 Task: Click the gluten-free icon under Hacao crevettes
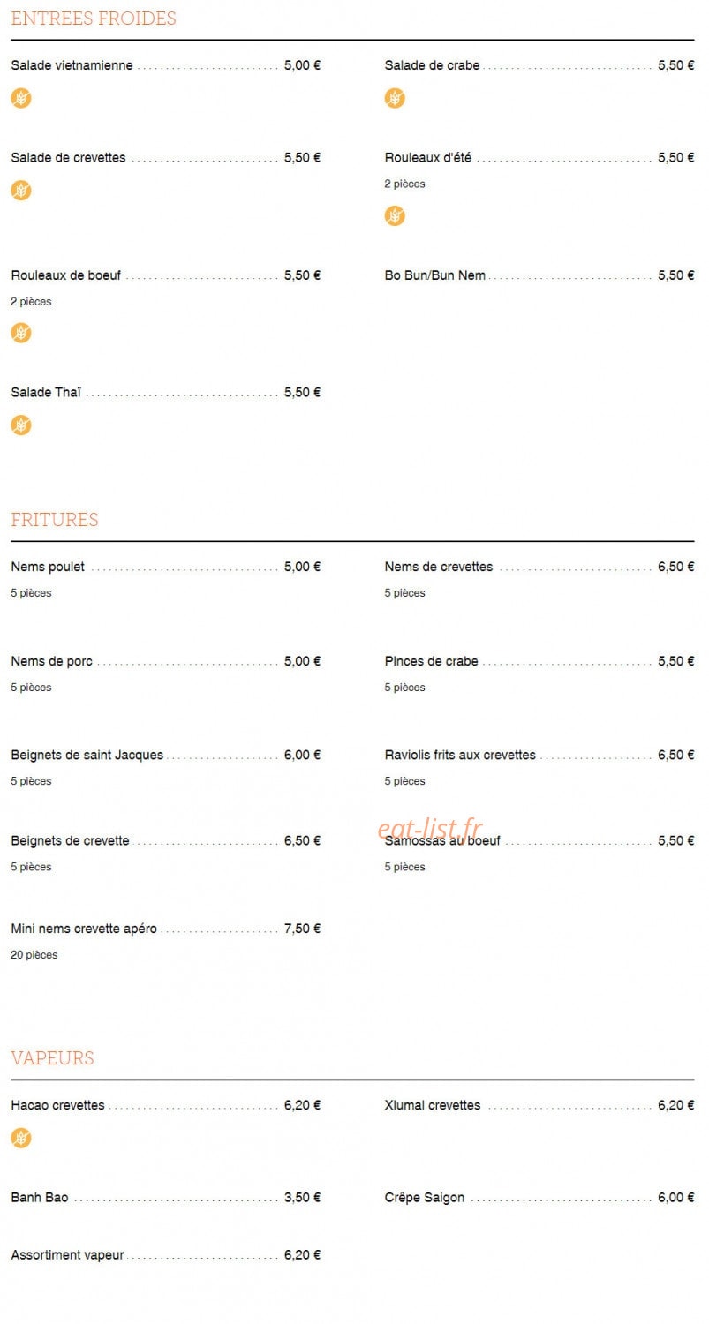click(x=21, y=1139)
